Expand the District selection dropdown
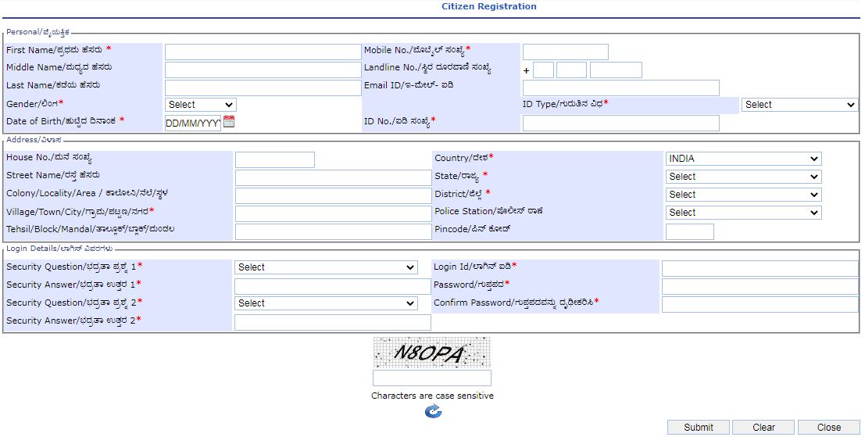 click(x=744, y=195)
